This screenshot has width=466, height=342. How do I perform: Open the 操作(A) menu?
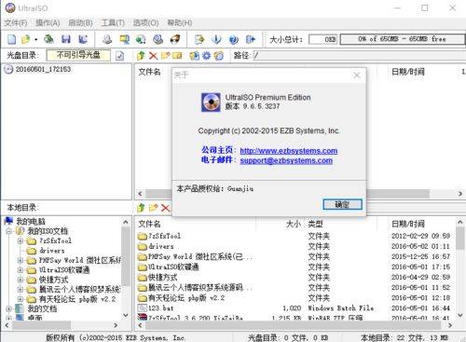pos(48,22)
